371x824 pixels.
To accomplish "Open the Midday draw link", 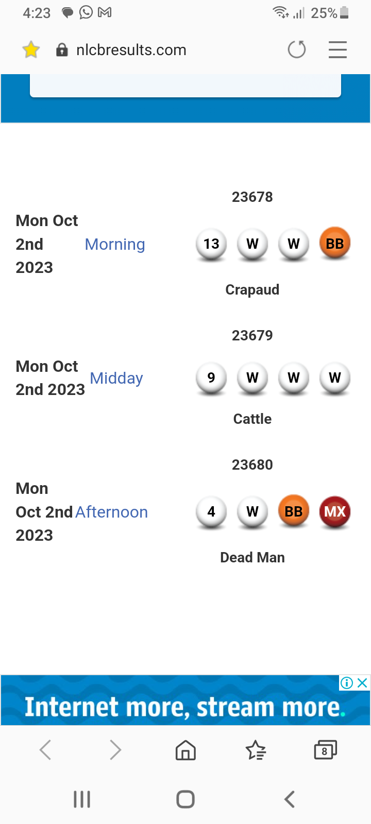I will 116,378.
